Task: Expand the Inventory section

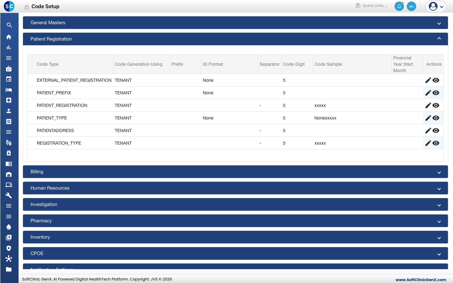Action: click(235, 237)
